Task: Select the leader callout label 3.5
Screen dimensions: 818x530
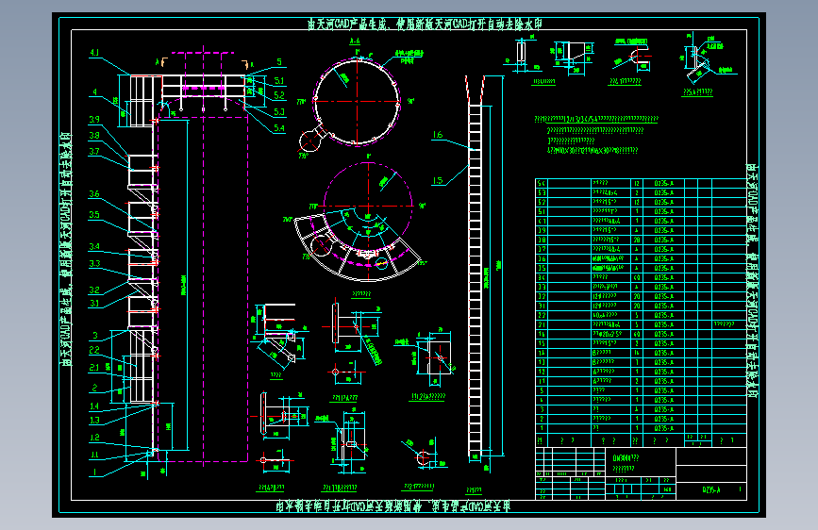Action: (x=94, y=214)
